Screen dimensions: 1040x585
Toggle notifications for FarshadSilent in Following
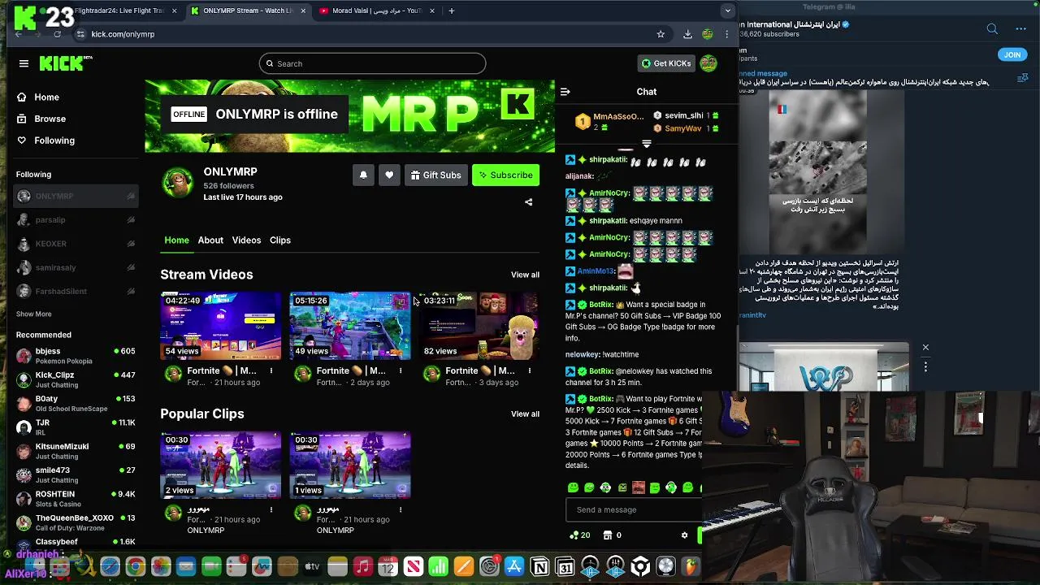coord(131,292)
